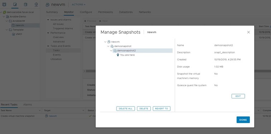Open the Alarms tab
Viewport: 271px width, 134px height.
point(28,104)
